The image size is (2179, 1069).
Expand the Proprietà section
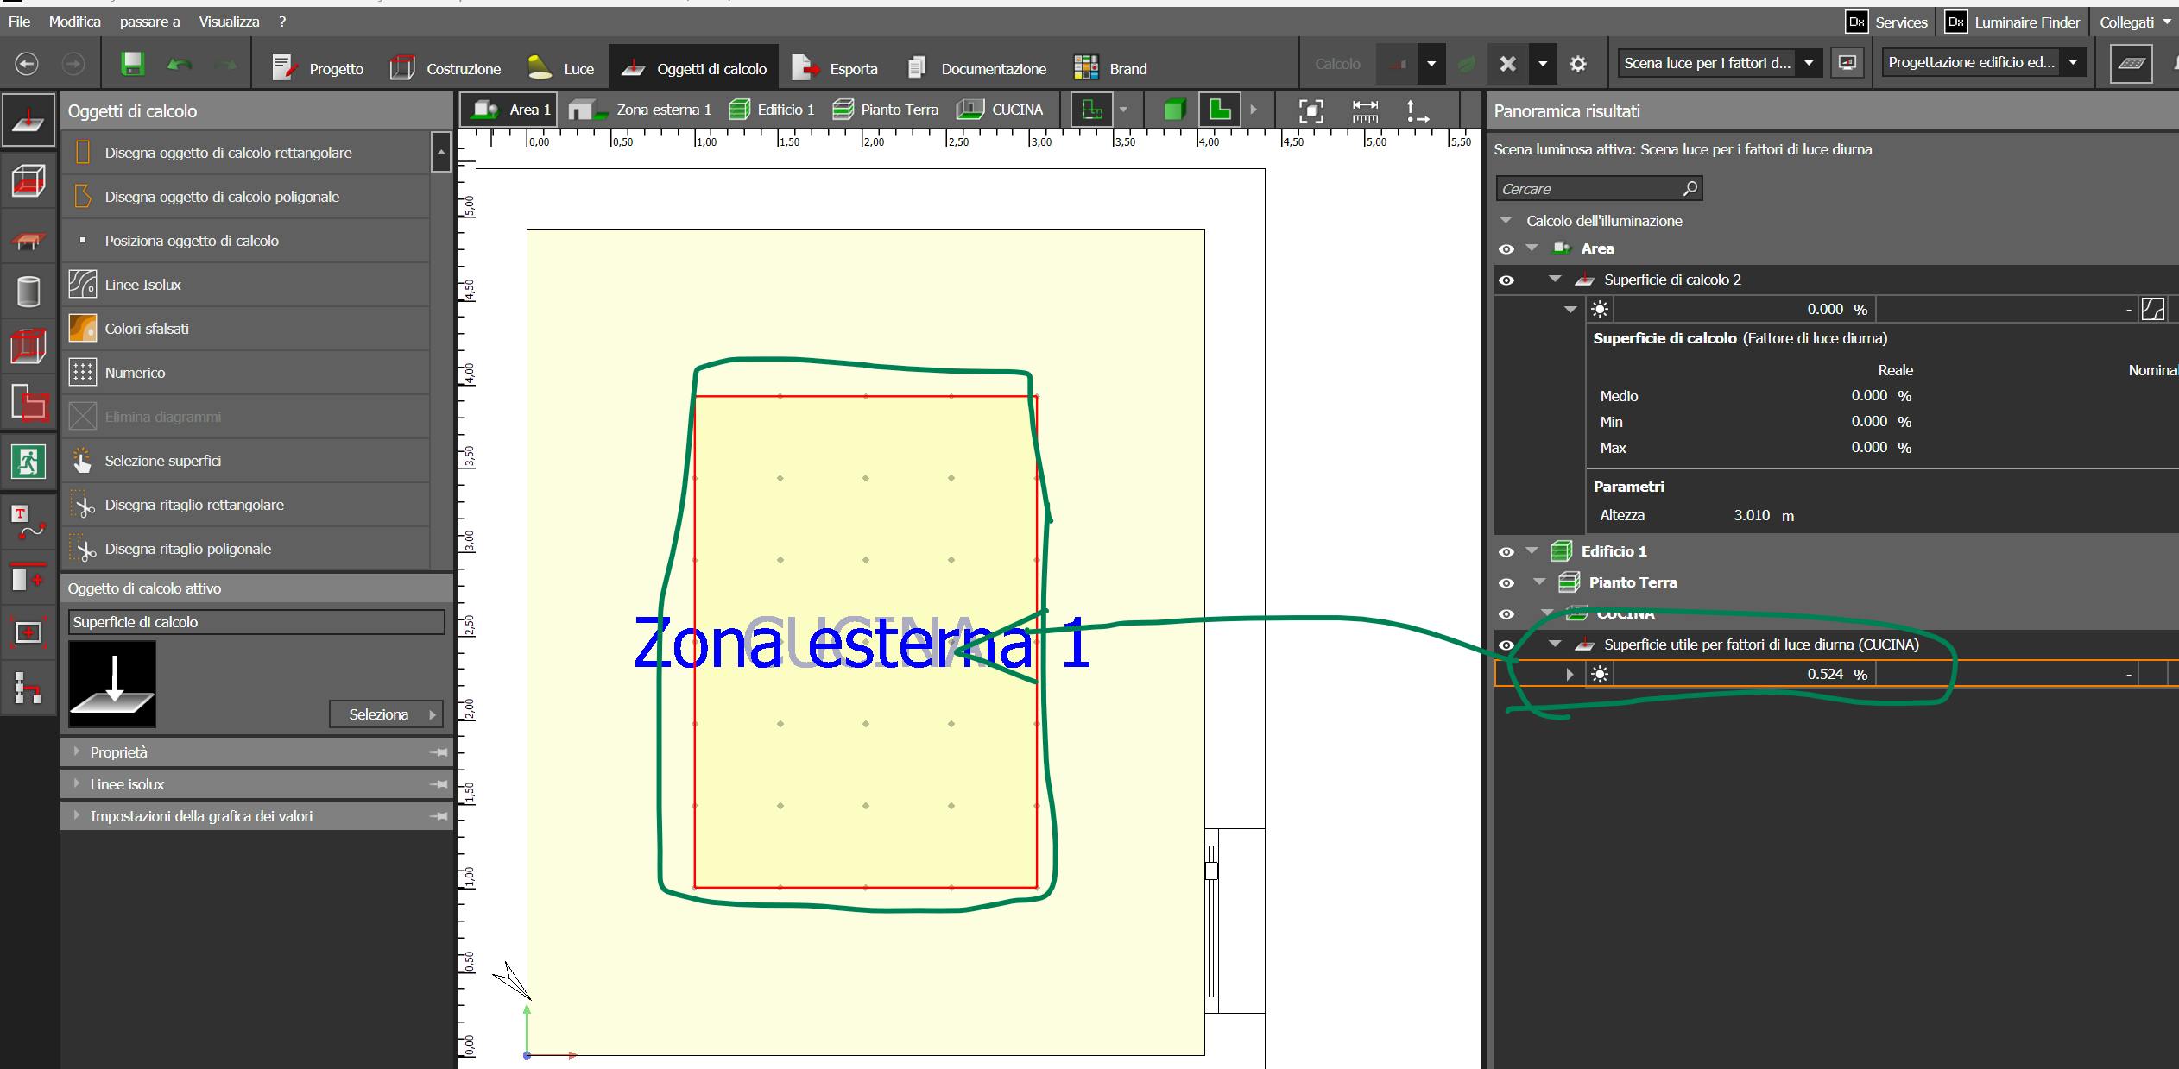(118, 752)
